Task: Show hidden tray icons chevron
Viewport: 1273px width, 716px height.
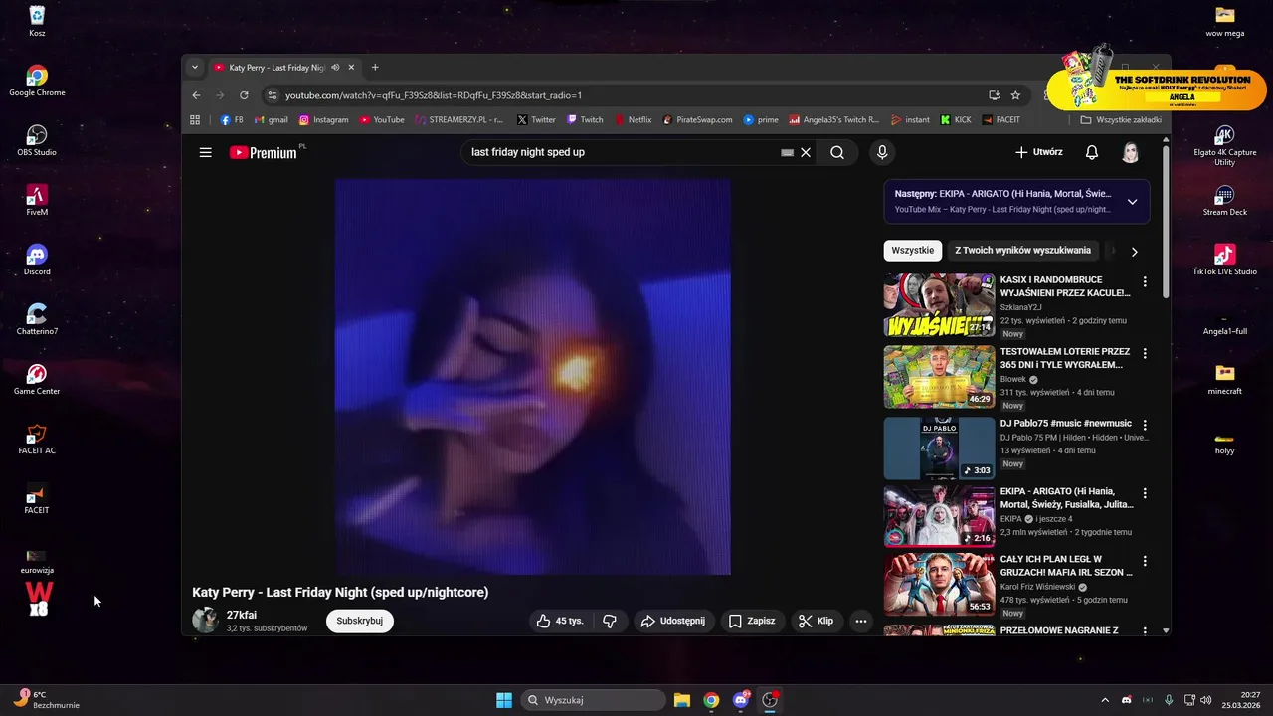Action: click(x=1104, y=700)
